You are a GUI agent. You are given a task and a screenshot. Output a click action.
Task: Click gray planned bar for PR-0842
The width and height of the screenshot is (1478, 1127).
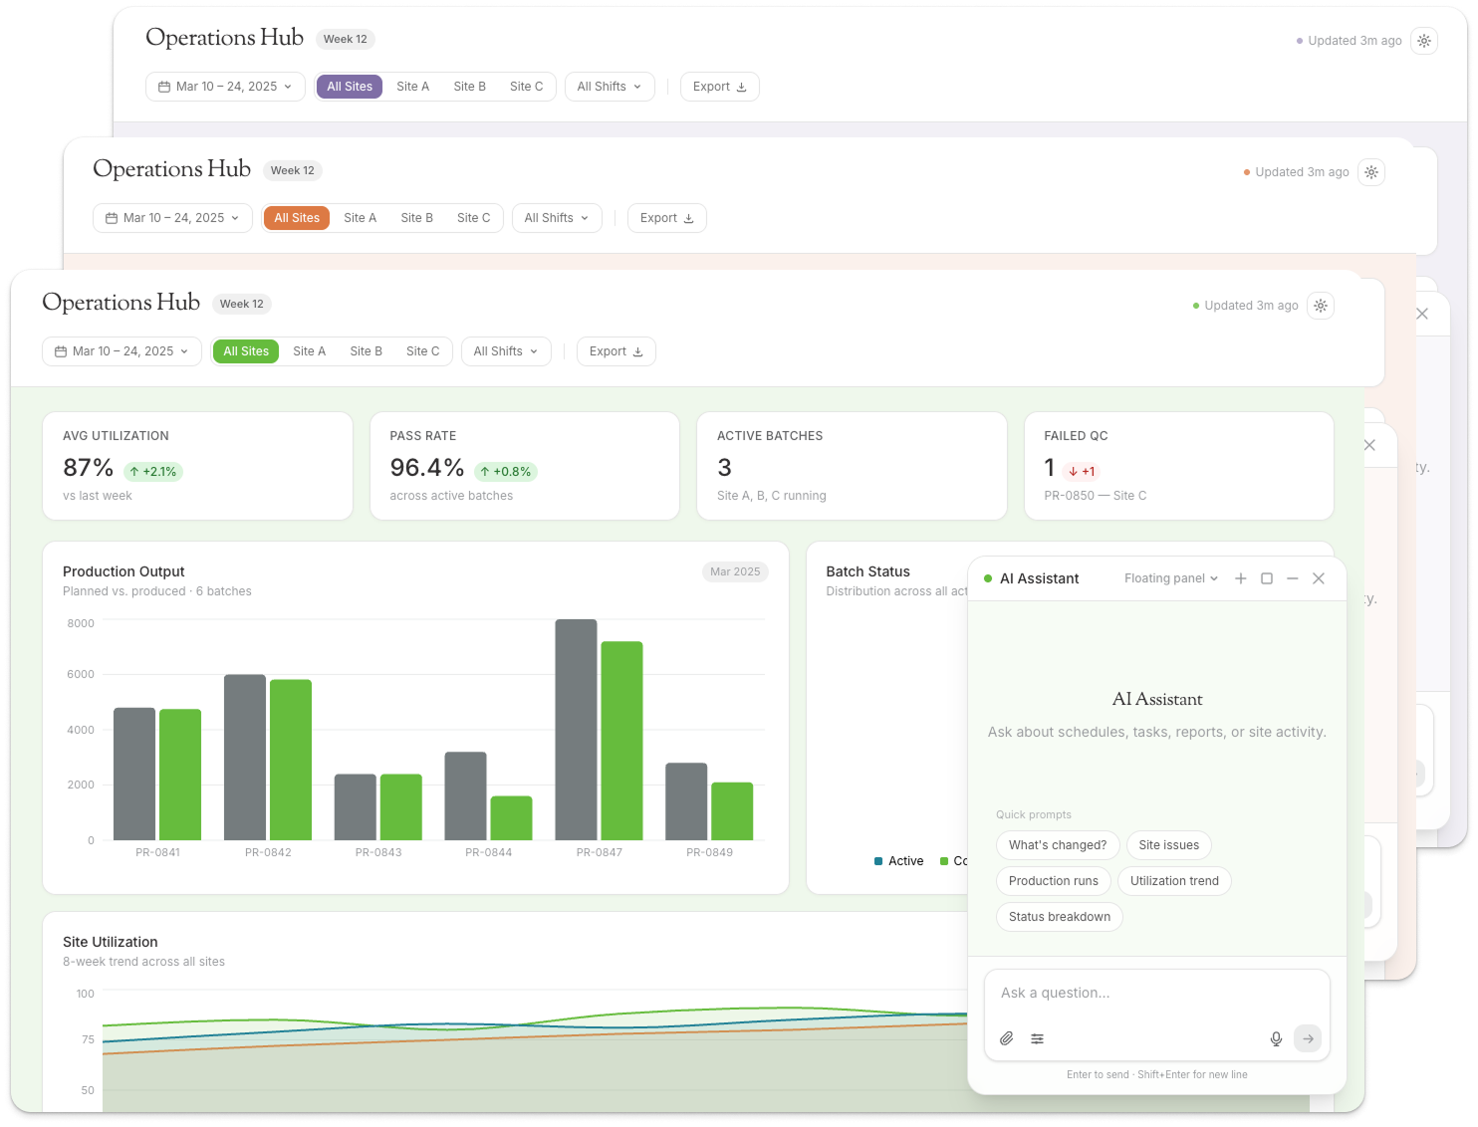pos(245,758)
